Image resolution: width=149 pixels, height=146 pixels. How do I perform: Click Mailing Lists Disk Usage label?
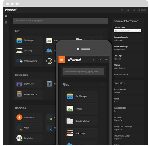pyautogui.click(x=123, y=126)
